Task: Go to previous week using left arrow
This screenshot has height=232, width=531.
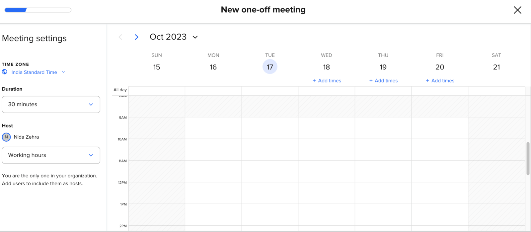Action: 120,37
